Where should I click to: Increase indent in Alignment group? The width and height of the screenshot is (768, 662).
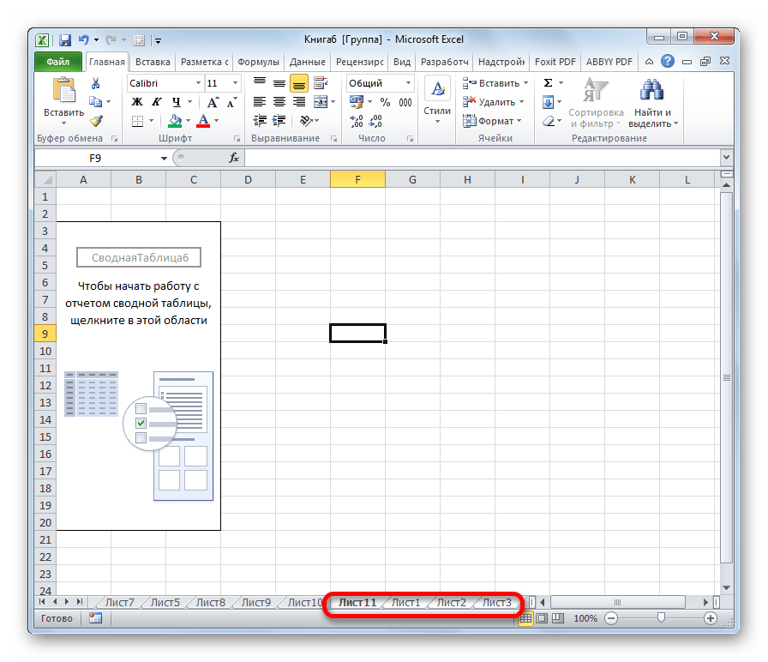tap(279, 121)
